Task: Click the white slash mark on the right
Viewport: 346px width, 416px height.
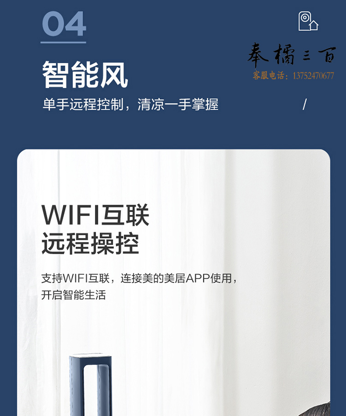Action: point(304,104)
